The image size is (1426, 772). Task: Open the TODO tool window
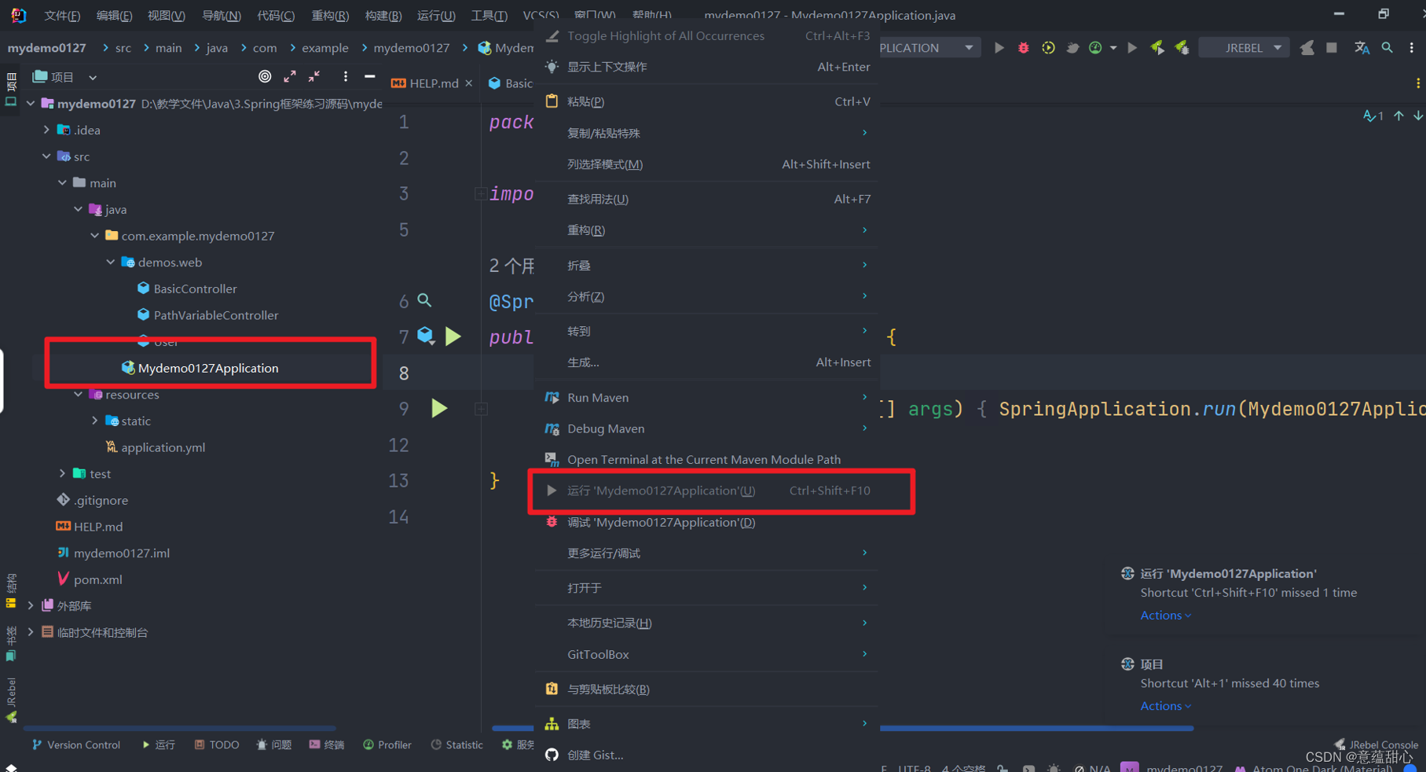(x=217, y=744)
